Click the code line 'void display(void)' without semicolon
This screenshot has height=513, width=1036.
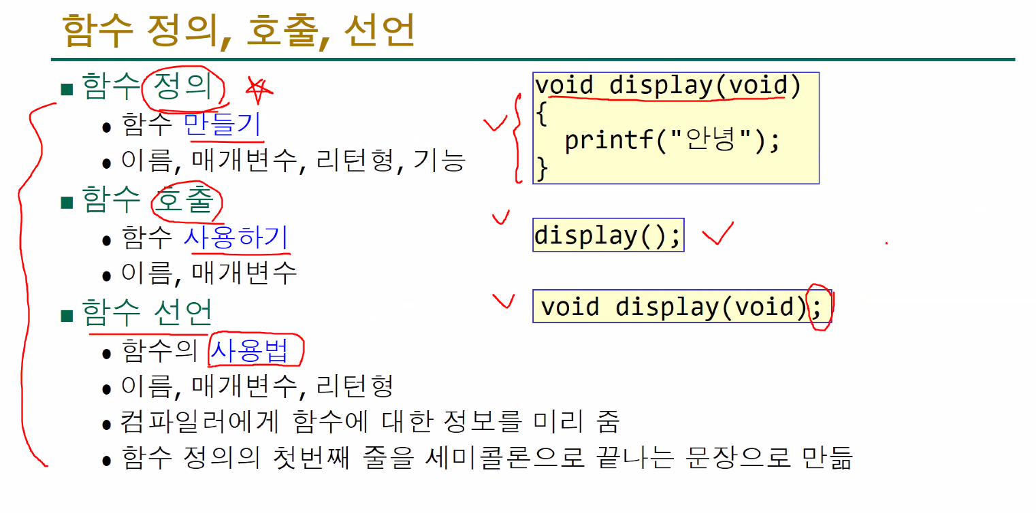click(x=668, y=86)
